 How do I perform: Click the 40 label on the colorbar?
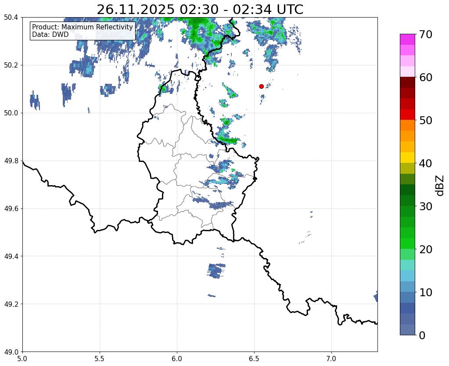coord(426,163)
